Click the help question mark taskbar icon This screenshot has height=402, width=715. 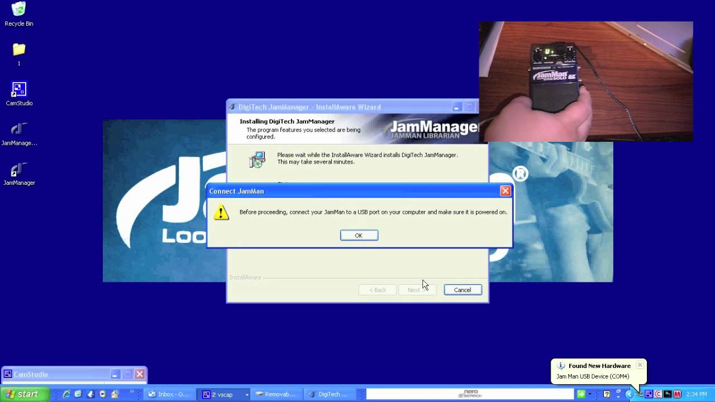click(x=607, y=394)
